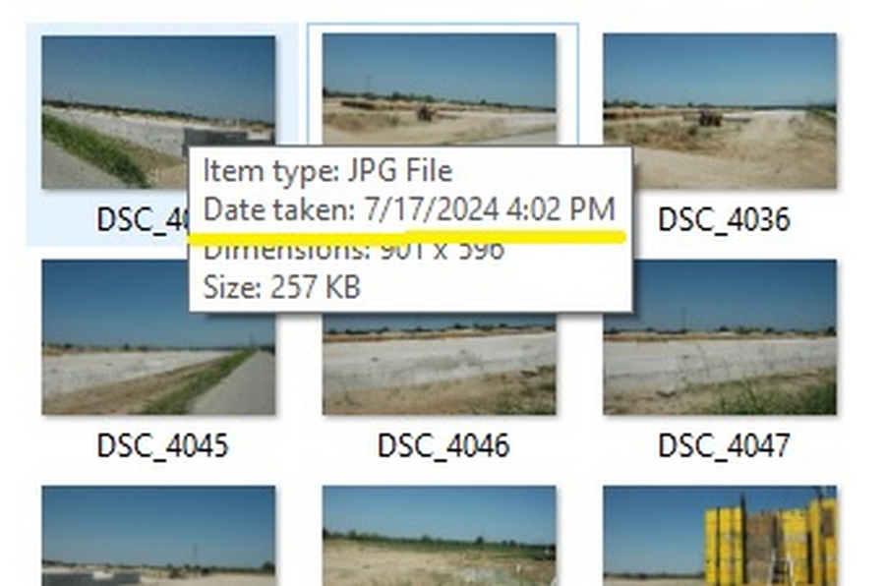The width and height of the screenshot is (886, 586).
Task: Click the DSC_4047 file name label
Action: pyautogui.click(x=724, y=445)
